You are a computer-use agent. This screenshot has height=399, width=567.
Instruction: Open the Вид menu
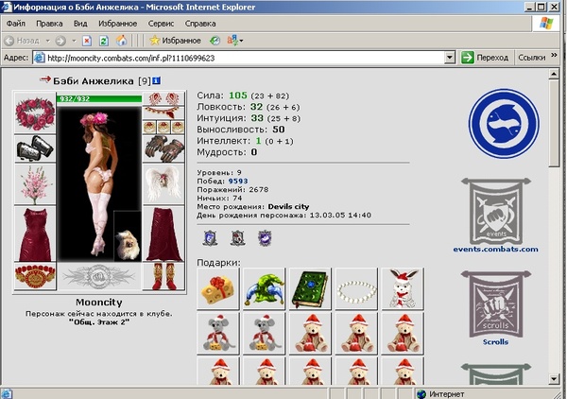click(80, 24)
